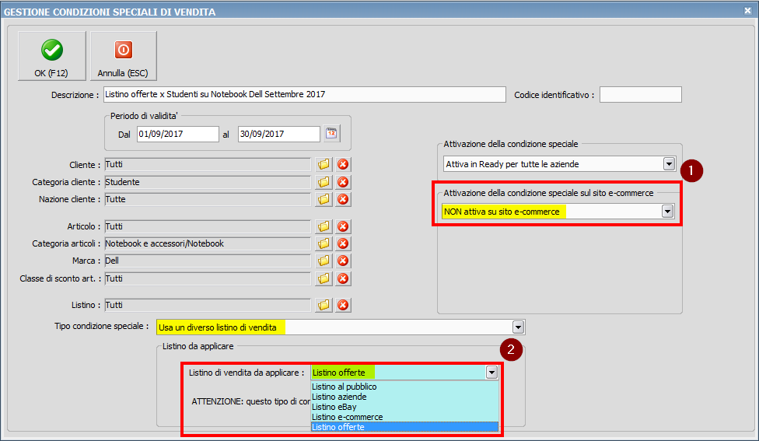Clear the Listino field with red X
The image size is (759, 441).
pos(342,305)
